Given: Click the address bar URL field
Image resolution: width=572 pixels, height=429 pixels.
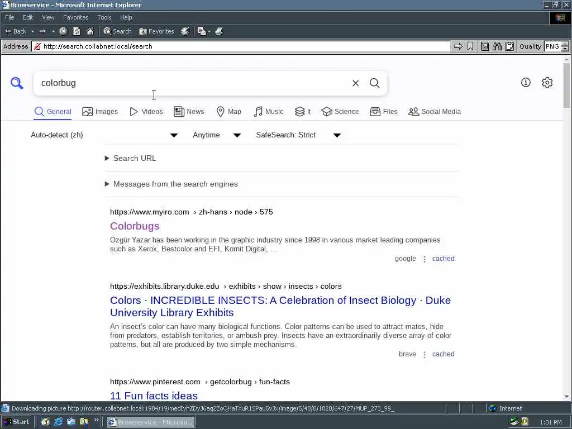Looking at the screenshot, I should click(241, 46).
